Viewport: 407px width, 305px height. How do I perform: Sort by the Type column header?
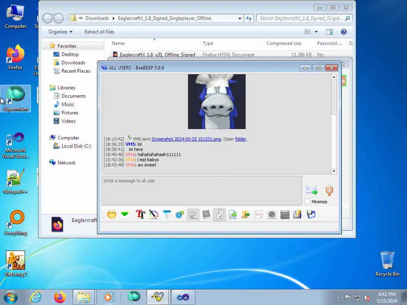pos(208,43)
